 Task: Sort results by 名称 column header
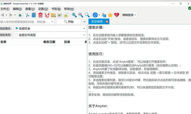3,42
